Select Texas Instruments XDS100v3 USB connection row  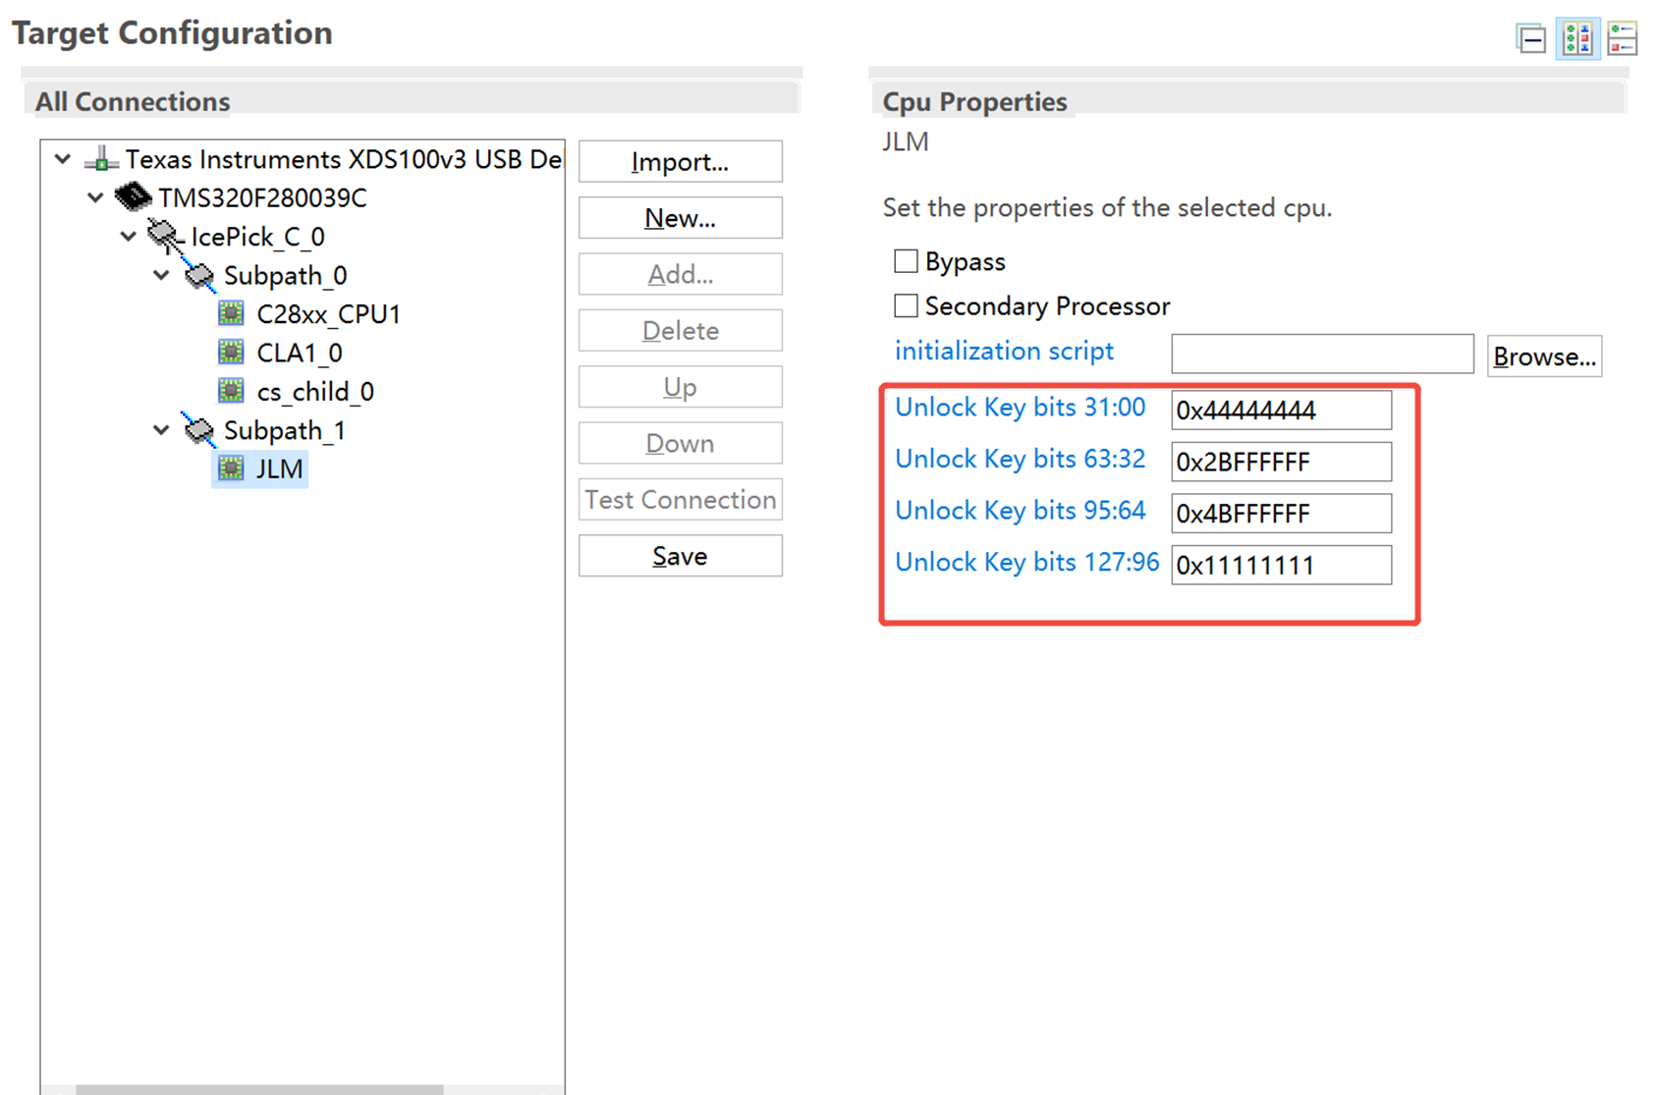point(344,159)
